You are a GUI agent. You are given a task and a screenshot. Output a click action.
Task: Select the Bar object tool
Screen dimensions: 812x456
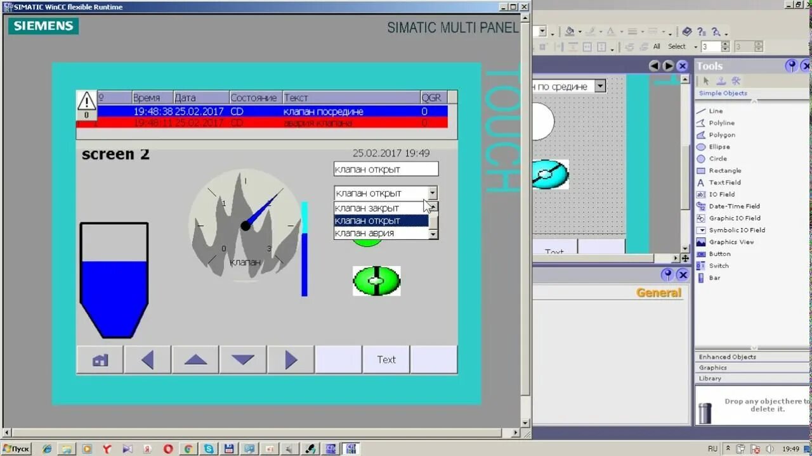click(x=709, y=278)
